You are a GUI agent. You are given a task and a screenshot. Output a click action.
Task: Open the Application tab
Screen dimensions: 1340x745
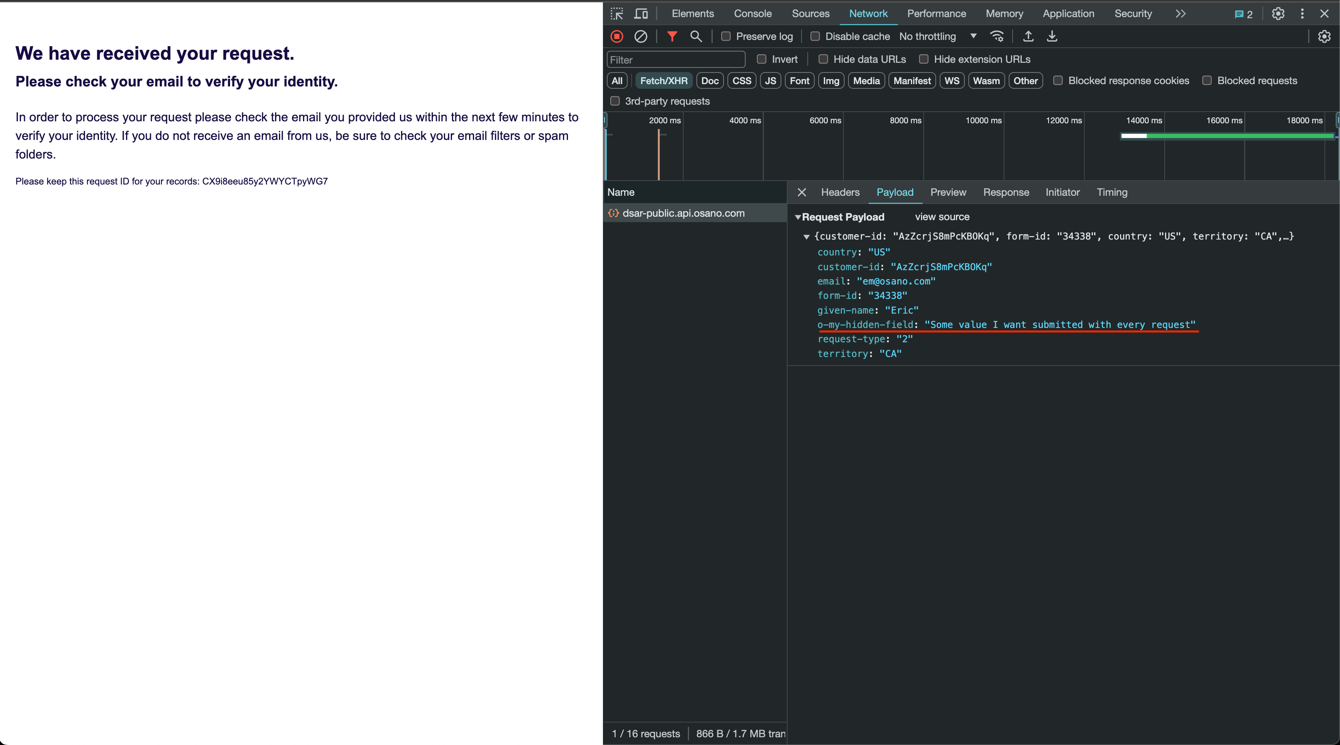1068,14
